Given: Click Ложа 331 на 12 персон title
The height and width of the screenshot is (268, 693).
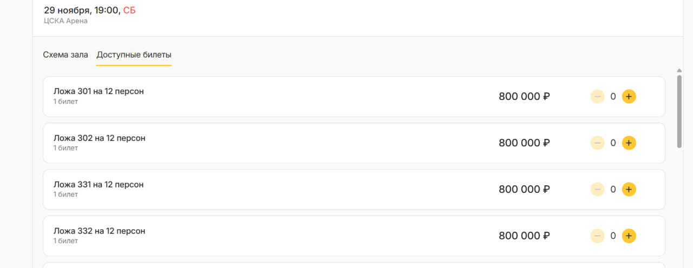Looking at the screenshot, I should tap(99, 184).
